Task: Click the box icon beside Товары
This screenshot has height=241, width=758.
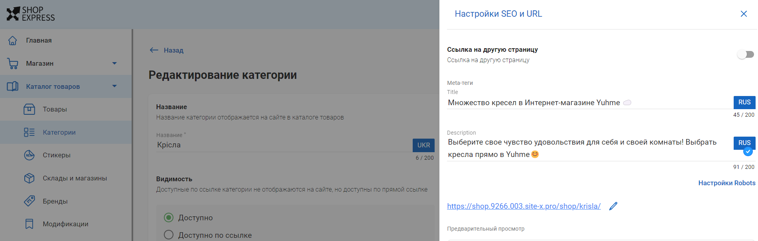Action: click(30, 109)
